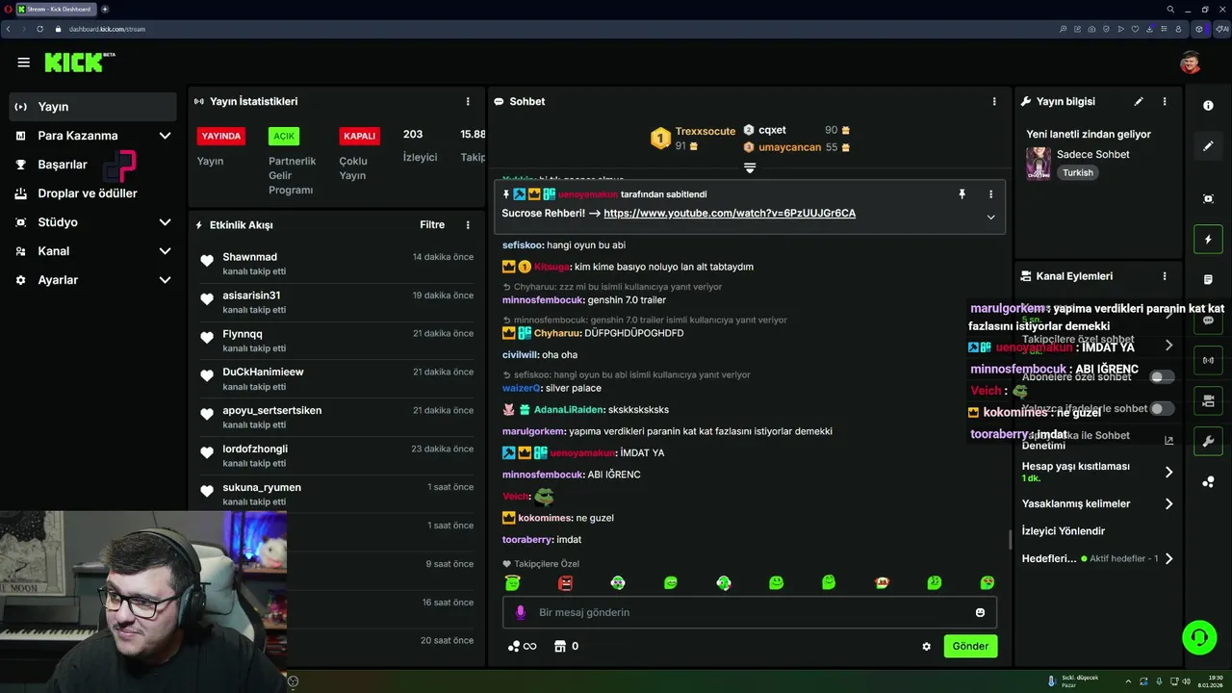Click the Gönder send button
The image size is (1232, 693).
point(970,647)
